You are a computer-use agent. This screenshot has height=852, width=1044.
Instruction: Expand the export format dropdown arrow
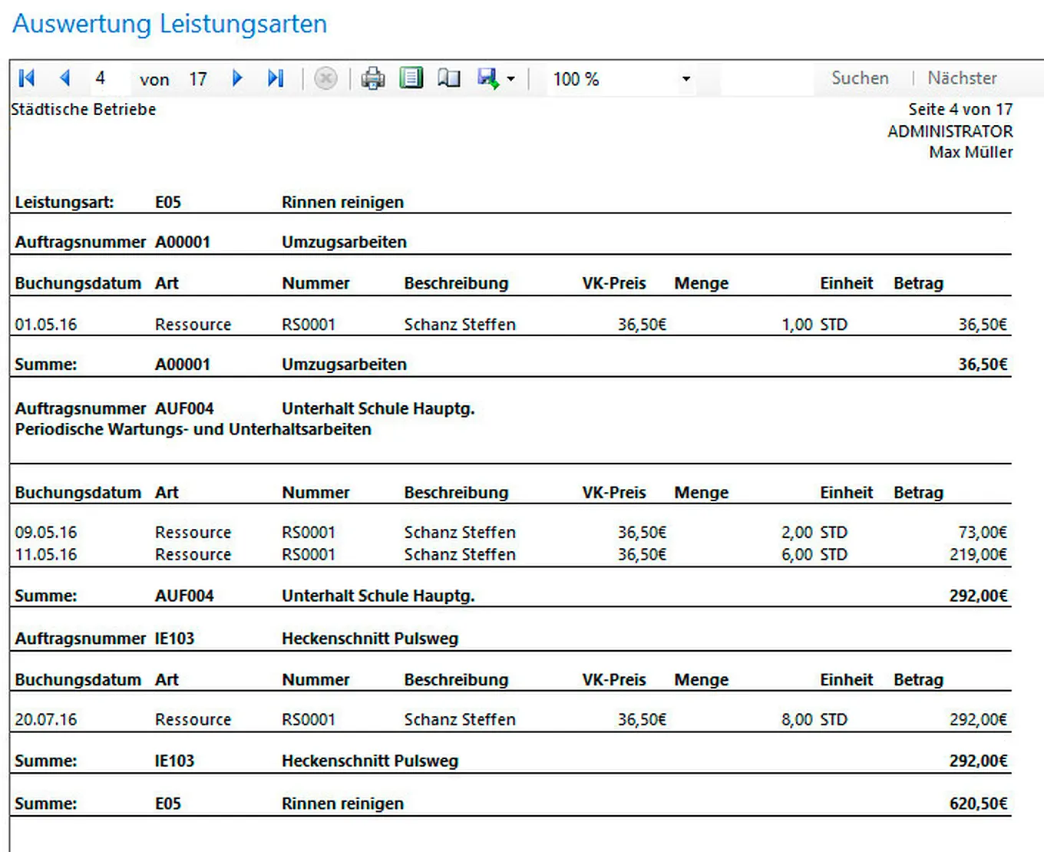(511, 79)
